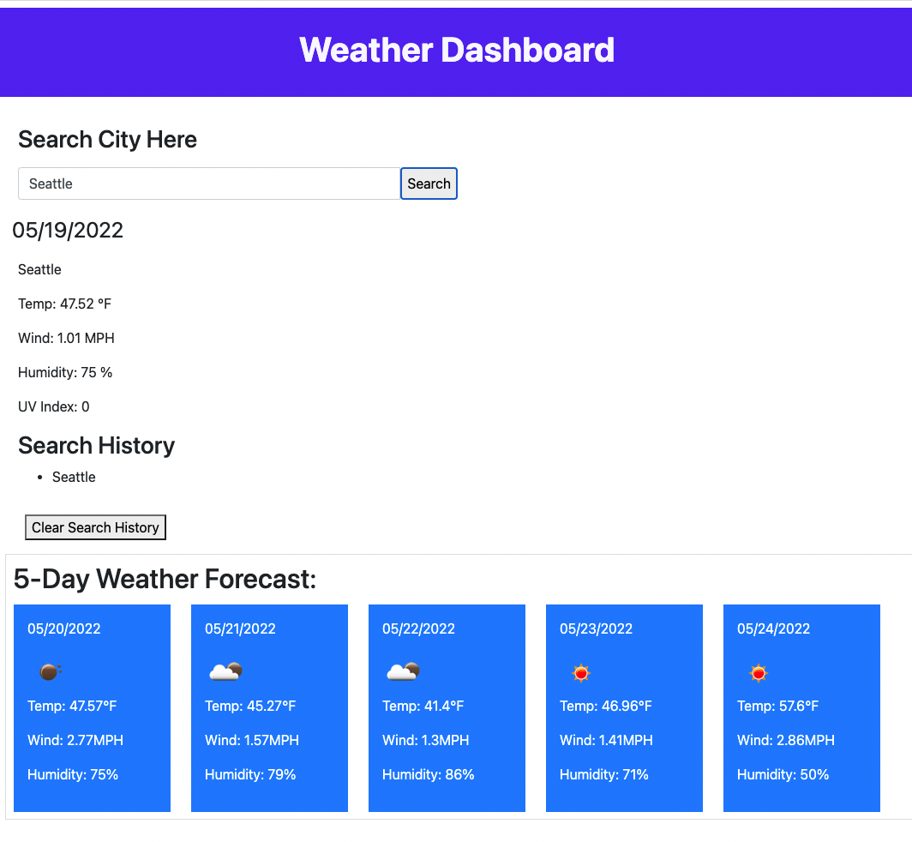The width and height of the screenshot is (912, 842).
Task: Click the sun icon on the 05/24 card
Action: (759, 673)
